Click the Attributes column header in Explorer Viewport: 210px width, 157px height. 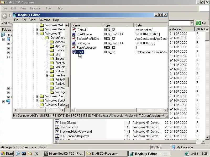[x=200, y=29]
